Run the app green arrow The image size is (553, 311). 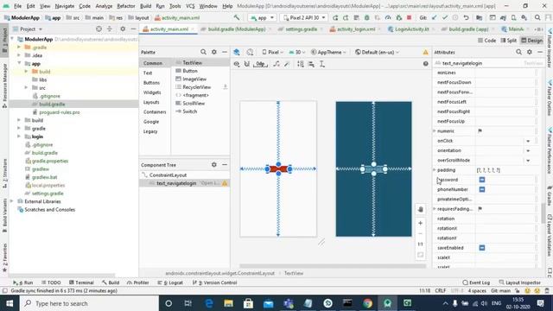point(335,17)
